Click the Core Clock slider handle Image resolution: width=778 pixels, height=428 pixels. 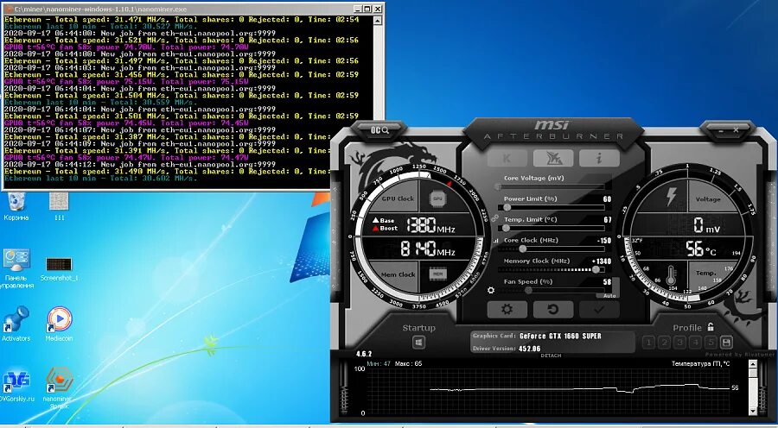[x=522, y=249]
